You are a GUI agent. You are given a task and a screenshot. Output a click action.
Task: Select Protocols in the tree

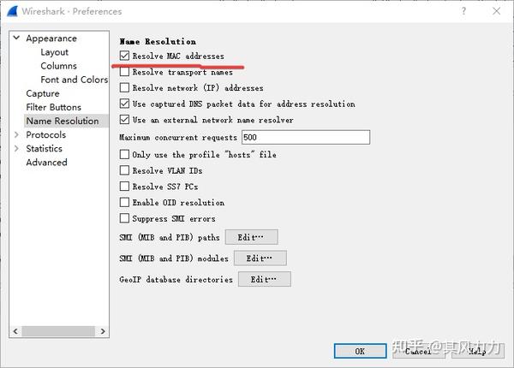[46, 134]
